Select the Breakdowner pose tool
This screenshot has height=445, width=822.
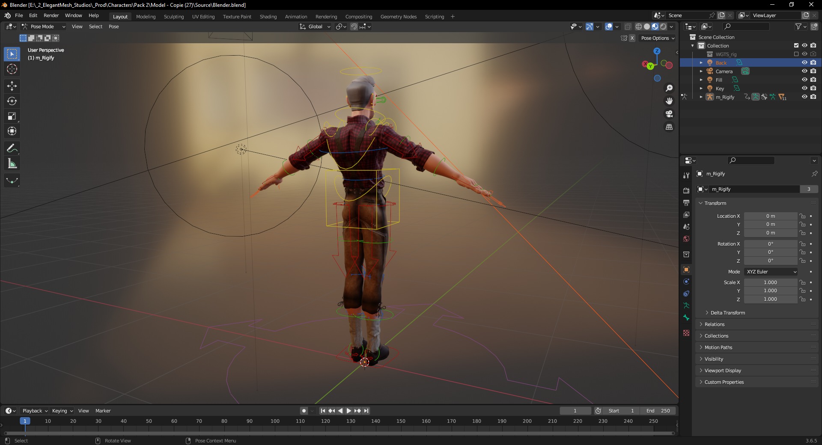pyautogui.click(x=12, y=181)
